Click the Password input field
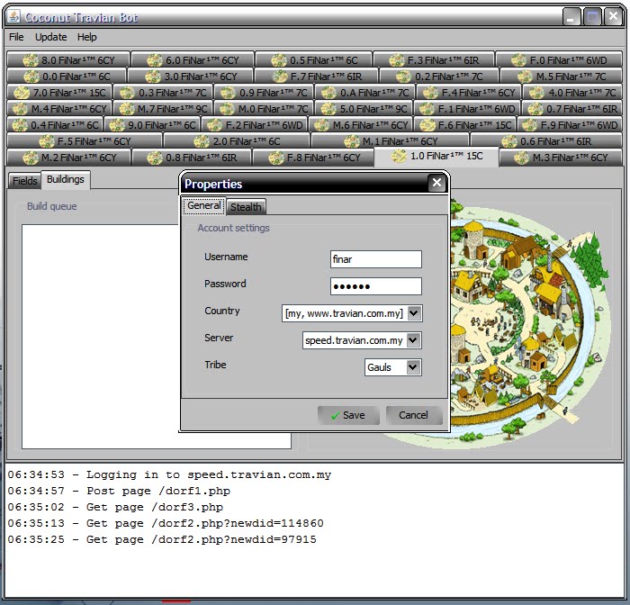Screen dimensions: 630x605 376,286
